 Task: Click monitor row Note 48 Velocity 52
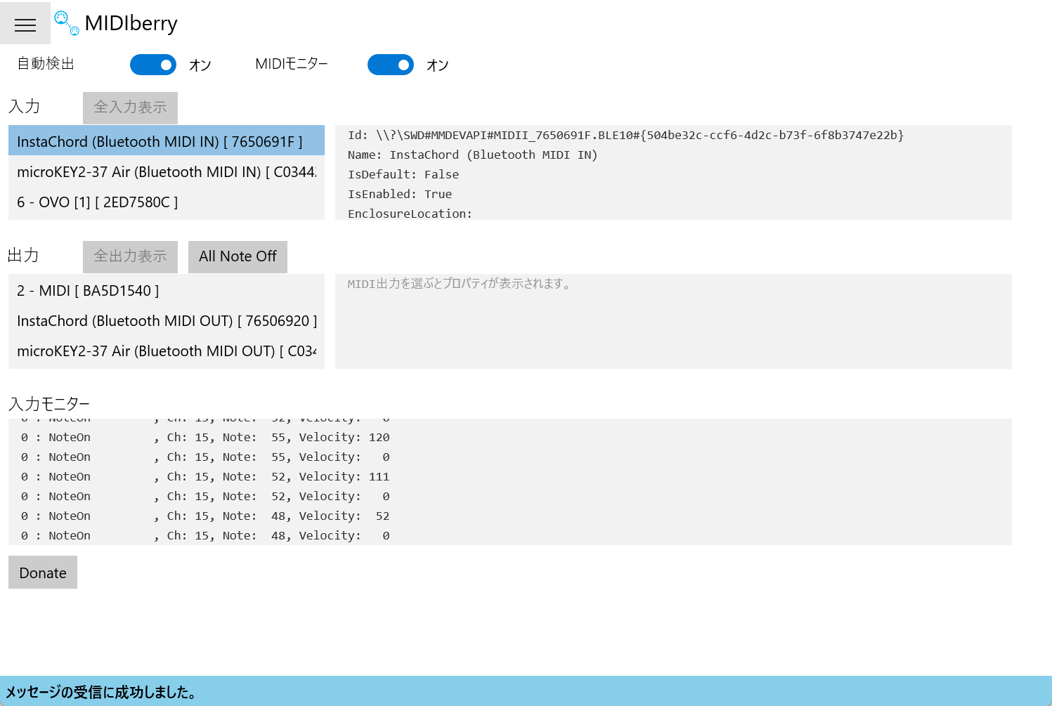tap(205, 516)
